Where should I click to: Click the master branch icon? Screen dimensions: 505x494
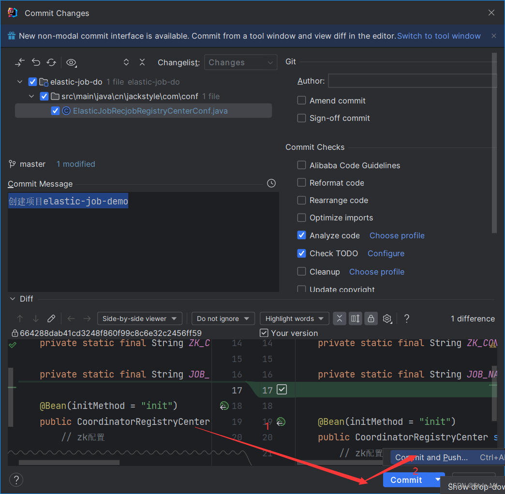click(x=12, y=164)
